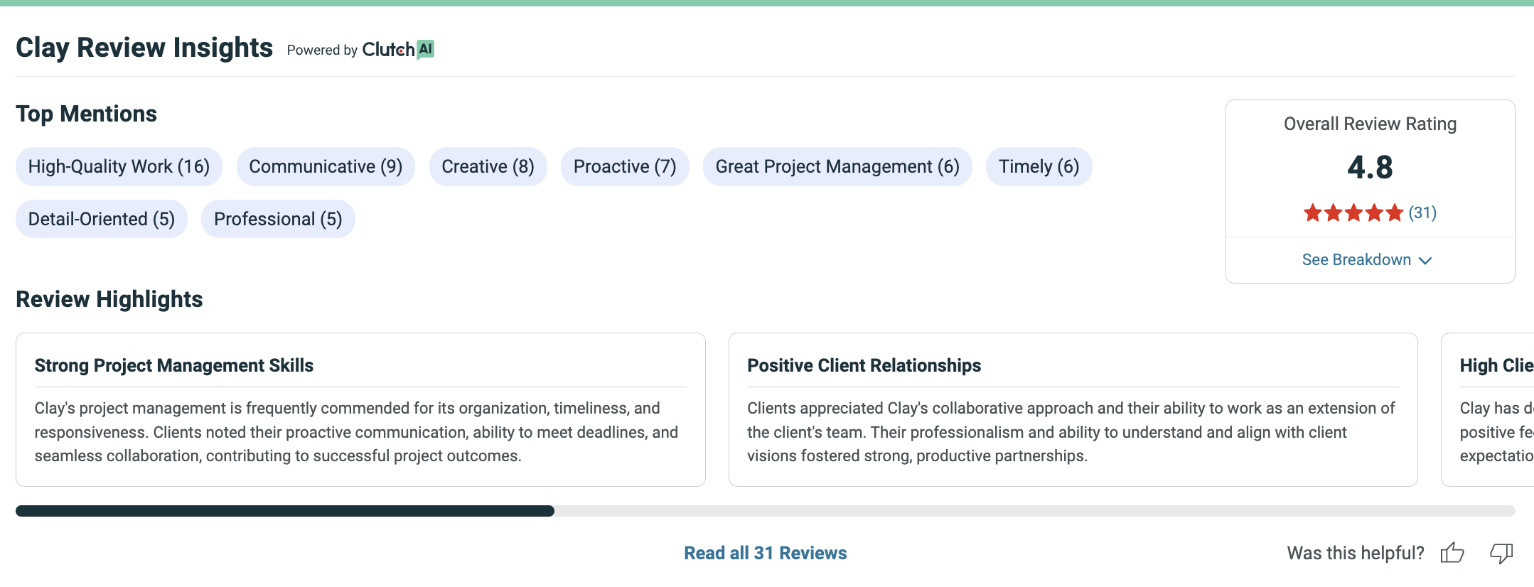Click the Review Highlights heading
The width and height of the screenshot is (1534, 587).
tap(109, 299)
